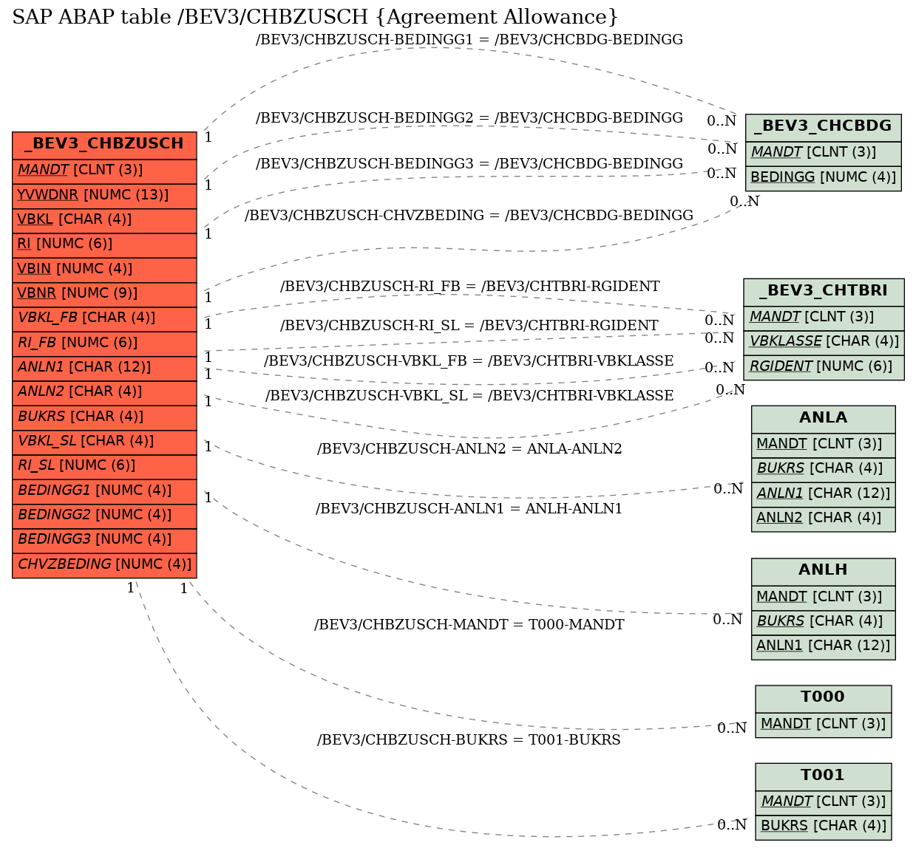This screenshot has height=848, width=916.
Task: Click the BUKRS = T001-BUKRS relation label
Action: (x=469, y=740)
